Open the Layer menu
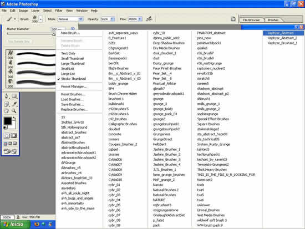Viewport: 305px width, 229px height. [x=35, y=11]
